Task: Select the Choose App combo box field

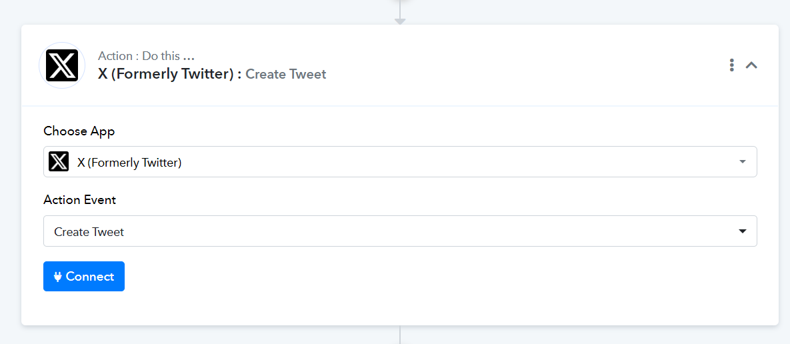Action: click(400, 162)
